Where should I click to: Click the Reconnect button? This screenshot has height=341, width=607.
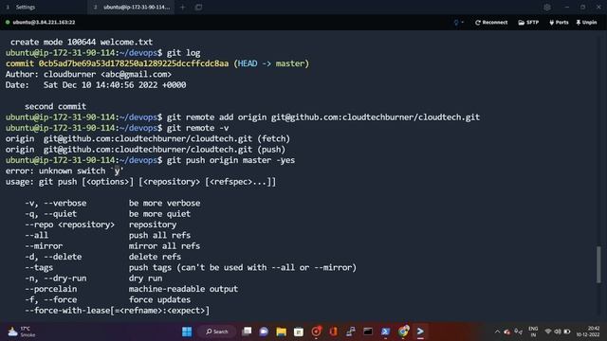[x=491, y=23]
